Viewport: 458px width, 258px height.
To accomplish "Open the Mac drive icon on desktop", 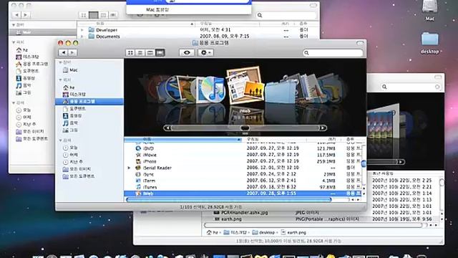I will (x=429, y=11).
